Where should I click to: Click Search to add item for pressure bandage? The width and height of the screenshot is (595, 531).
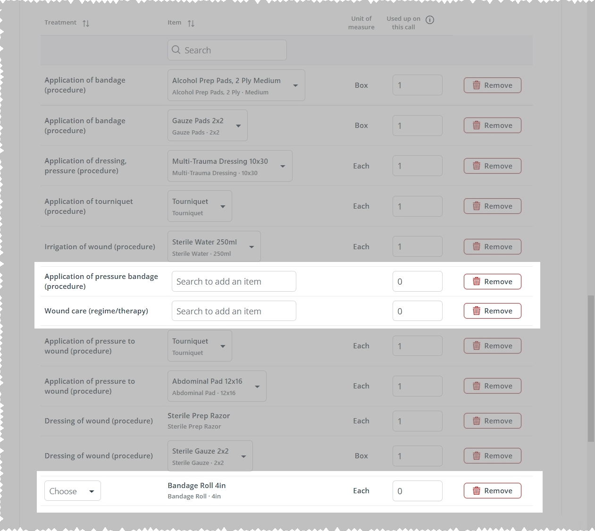click(234, 282)
